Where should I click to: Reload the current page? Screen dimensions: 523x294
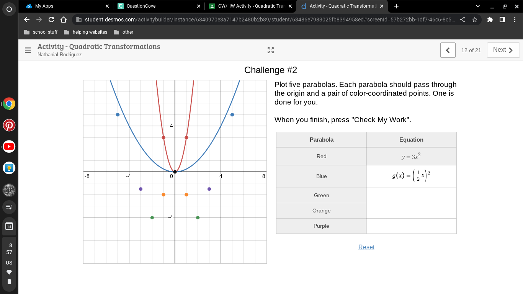point(51,20)
